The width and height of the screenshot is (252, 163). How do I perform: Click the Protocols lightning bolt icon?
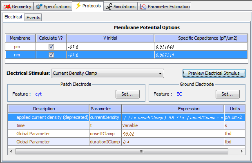pyautogui.click(x=78, y=6)
